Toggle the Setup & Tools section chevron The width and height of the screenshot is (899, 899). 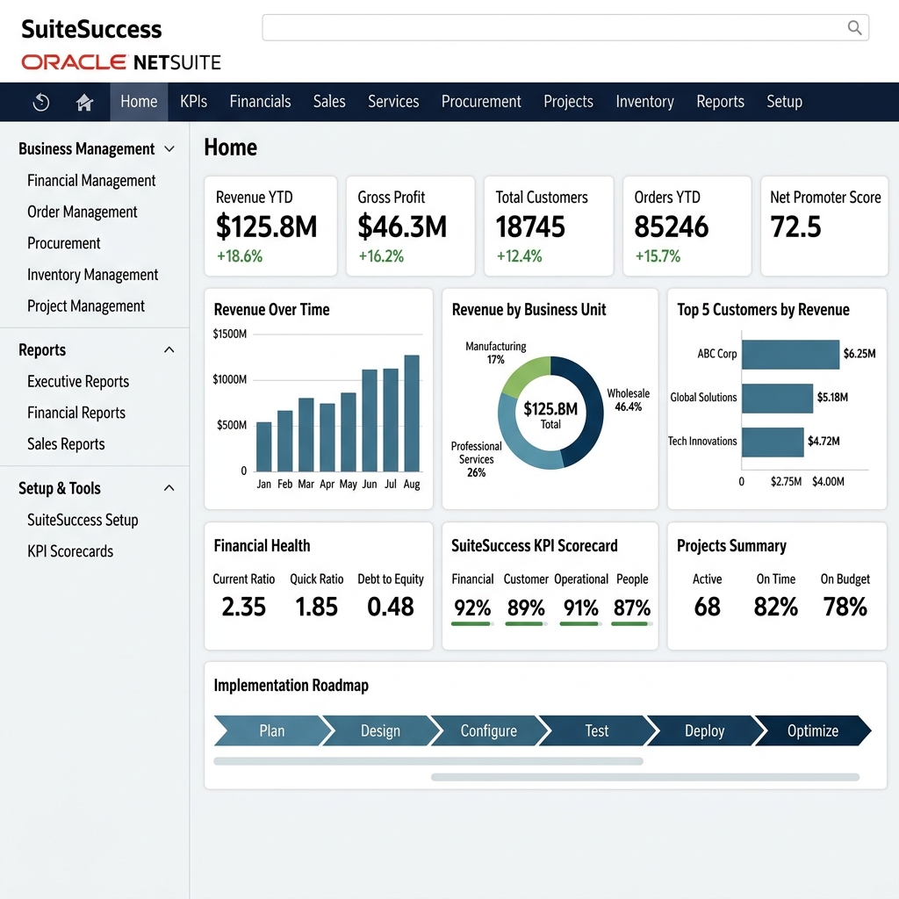(x=169, y=488)
